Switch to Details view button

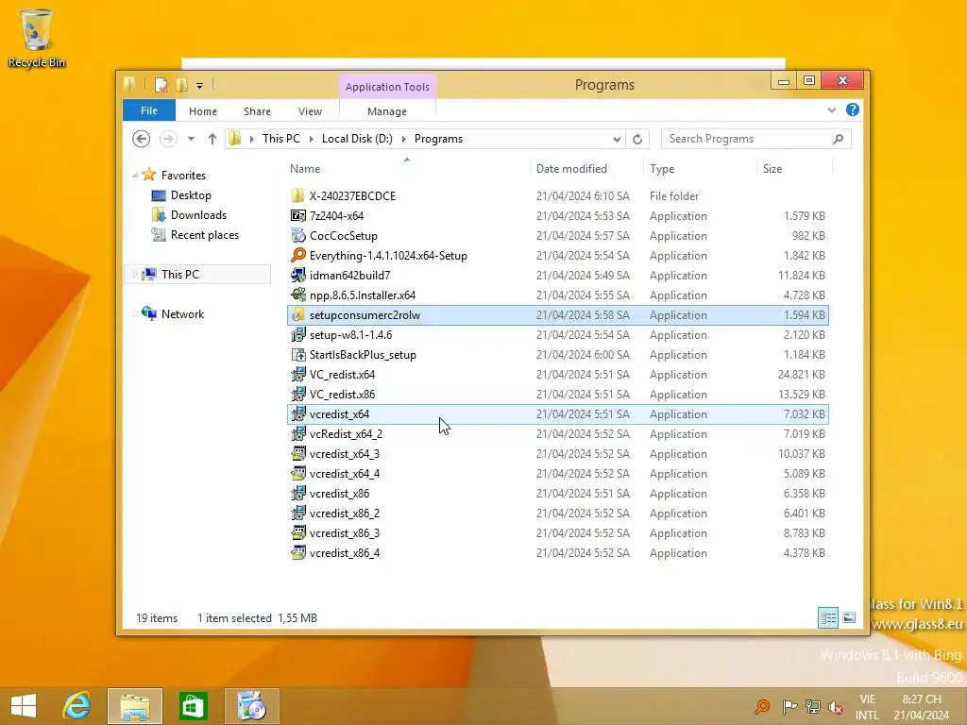827,617
